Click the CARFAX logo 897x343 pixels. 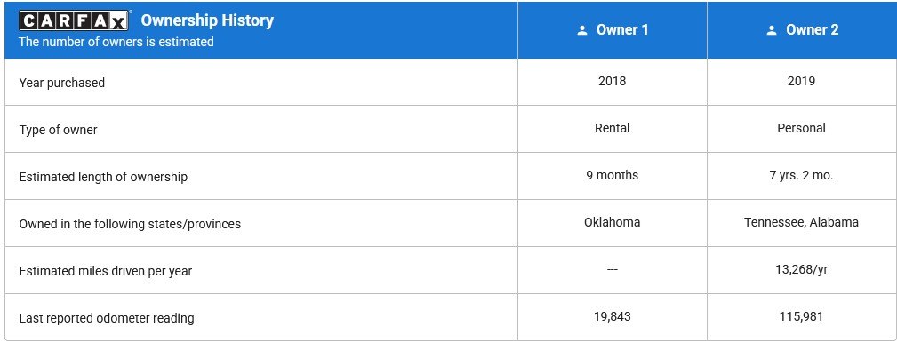[x=73, y=20]
